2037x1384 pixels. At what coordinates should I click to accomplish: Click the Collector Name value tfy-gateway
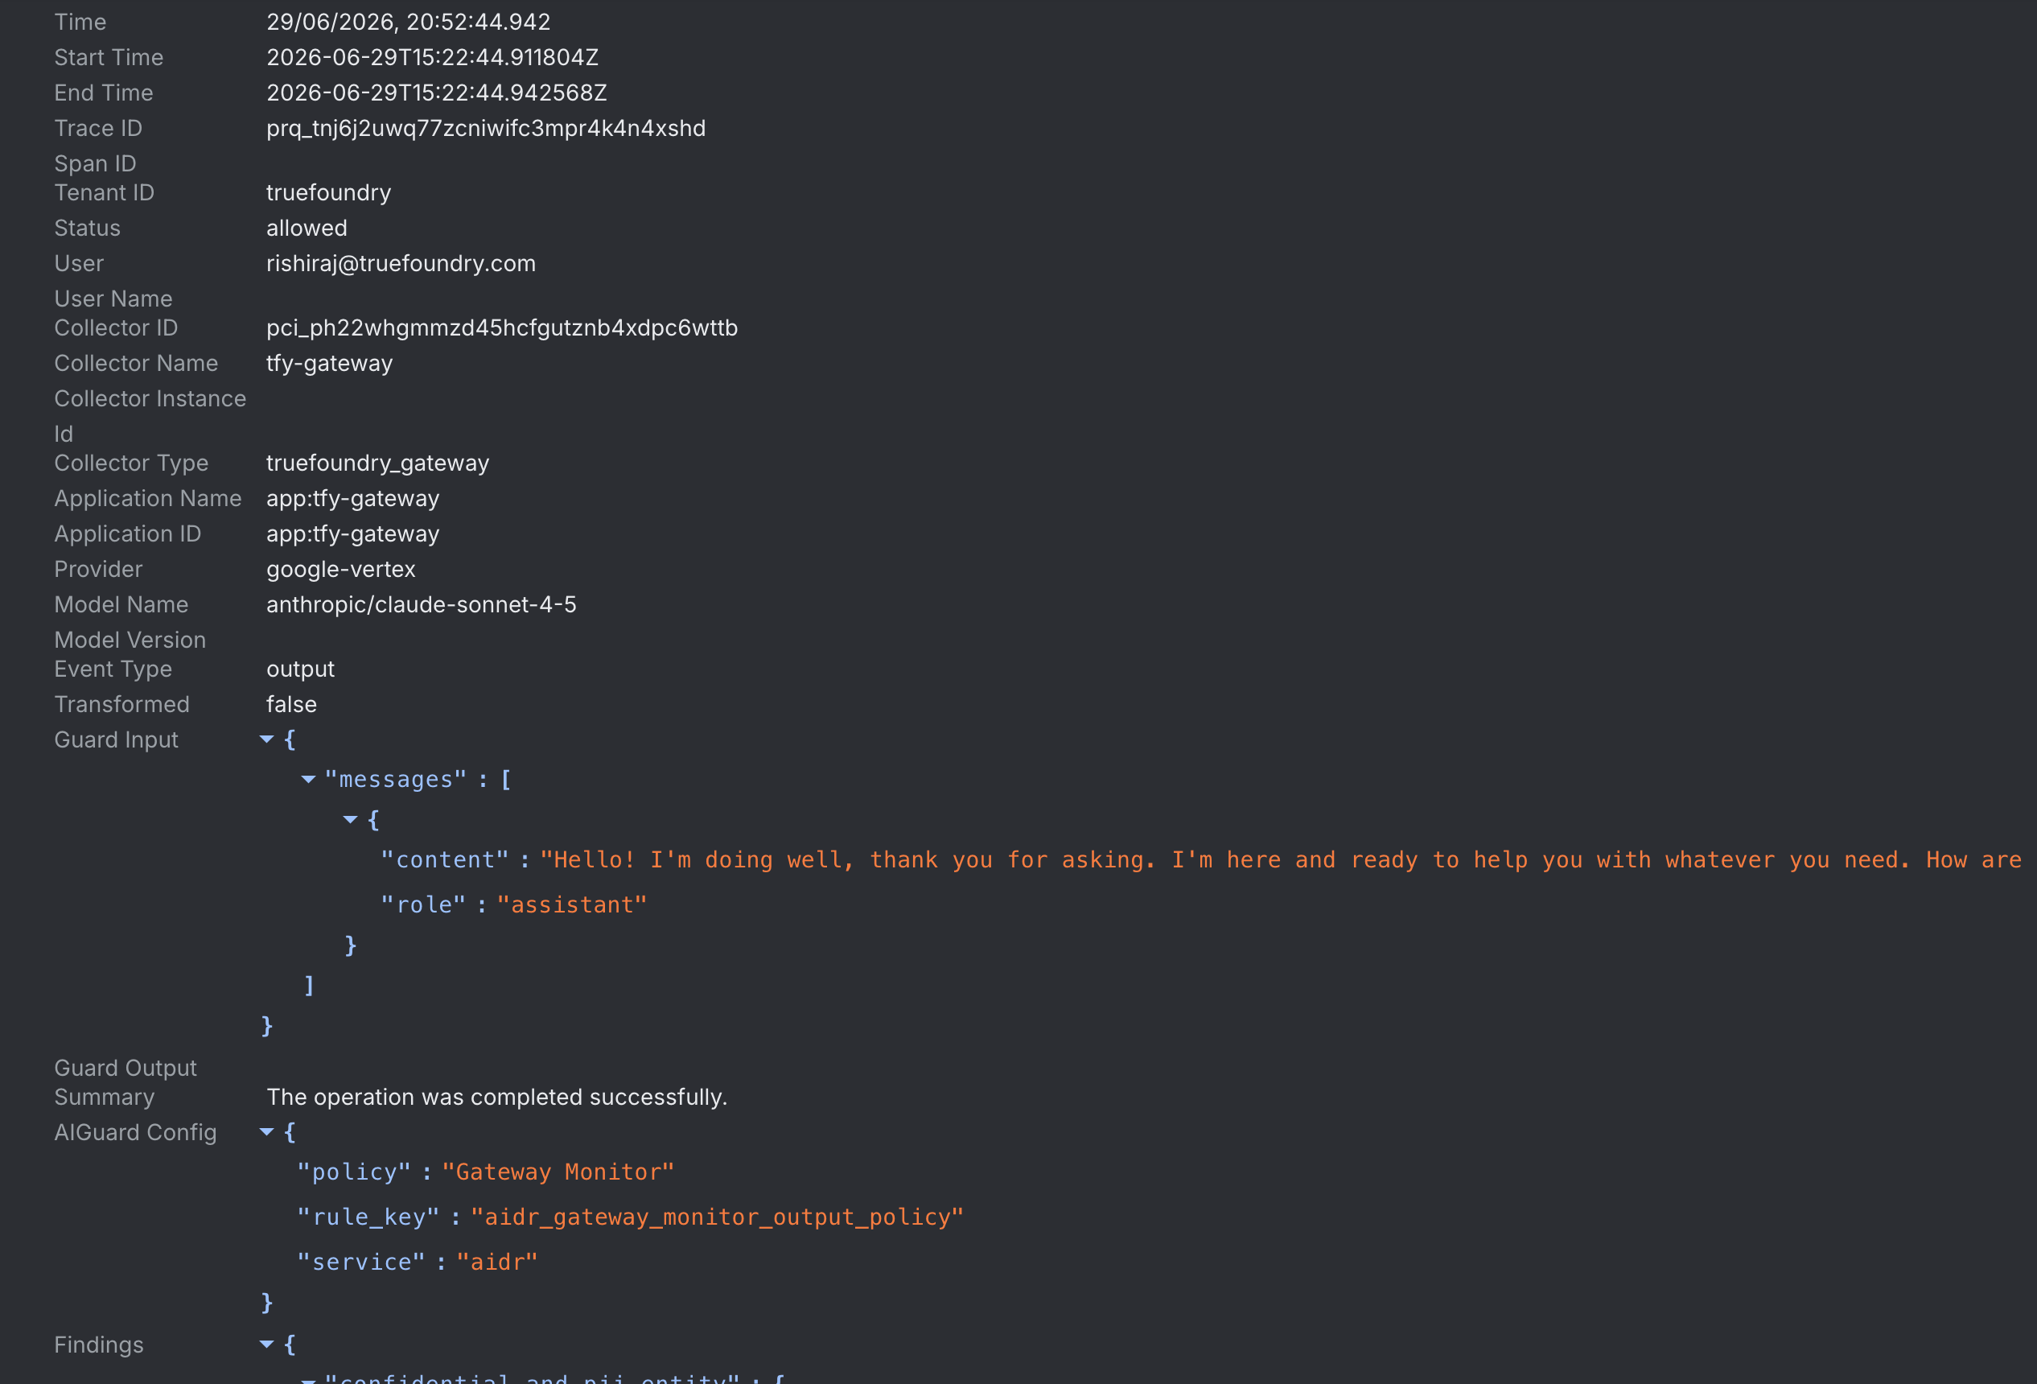330,363
